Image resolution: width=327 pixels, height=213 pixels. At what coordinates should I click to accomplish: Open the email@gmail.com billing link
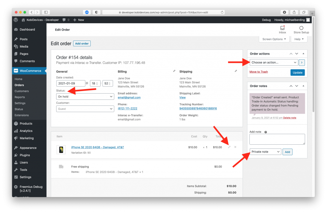(129, 97)
